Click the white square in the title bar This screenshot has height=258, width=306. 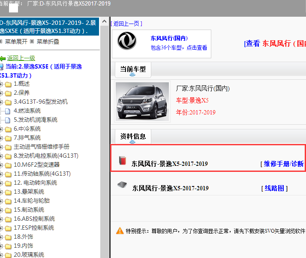(13, 8)
